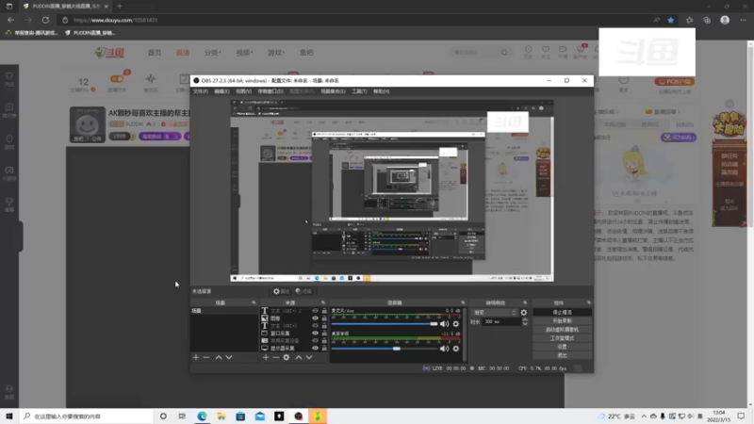Expand the 游戏 dropdown in Douyu nav
This screenshot has width=754, height=424.
tap(276, 53)
